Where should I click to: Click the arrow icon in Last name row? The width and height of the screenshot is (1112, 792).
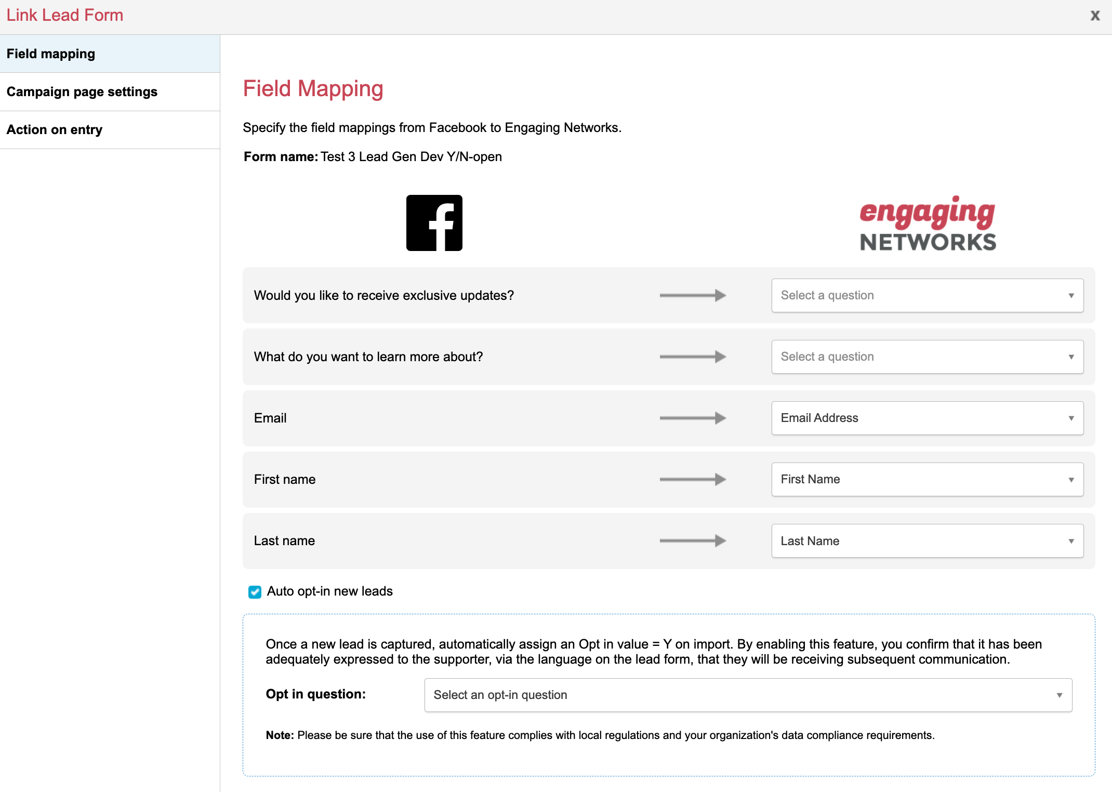(693, 540)
